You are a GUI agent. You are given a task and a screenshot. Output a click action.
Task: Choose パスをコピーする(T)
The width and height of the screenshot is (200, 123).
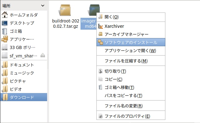click(x=131, y=96)
